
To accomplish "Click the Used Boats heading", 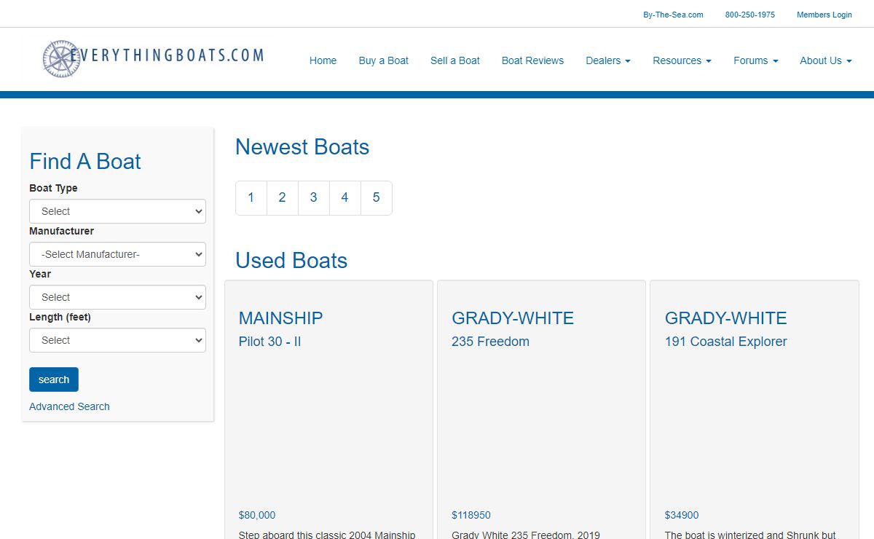I will click(291, 261).
